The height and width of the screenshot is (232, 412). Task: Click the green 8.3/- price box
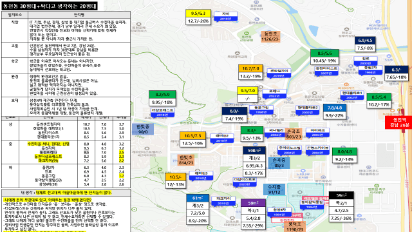click(x=252, y=130)
